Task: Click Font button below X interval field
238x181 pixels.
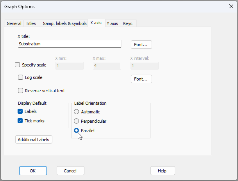Action: [x=141, y=79]
